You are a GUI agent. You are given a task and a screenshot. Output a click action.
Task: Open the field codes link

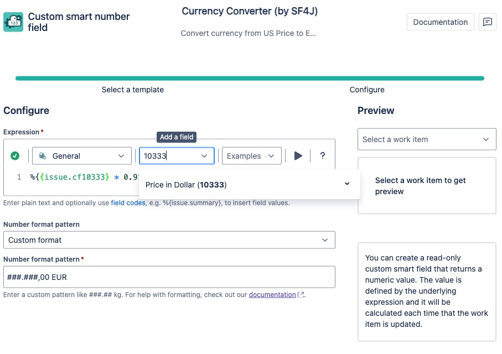tap(128, 203)
